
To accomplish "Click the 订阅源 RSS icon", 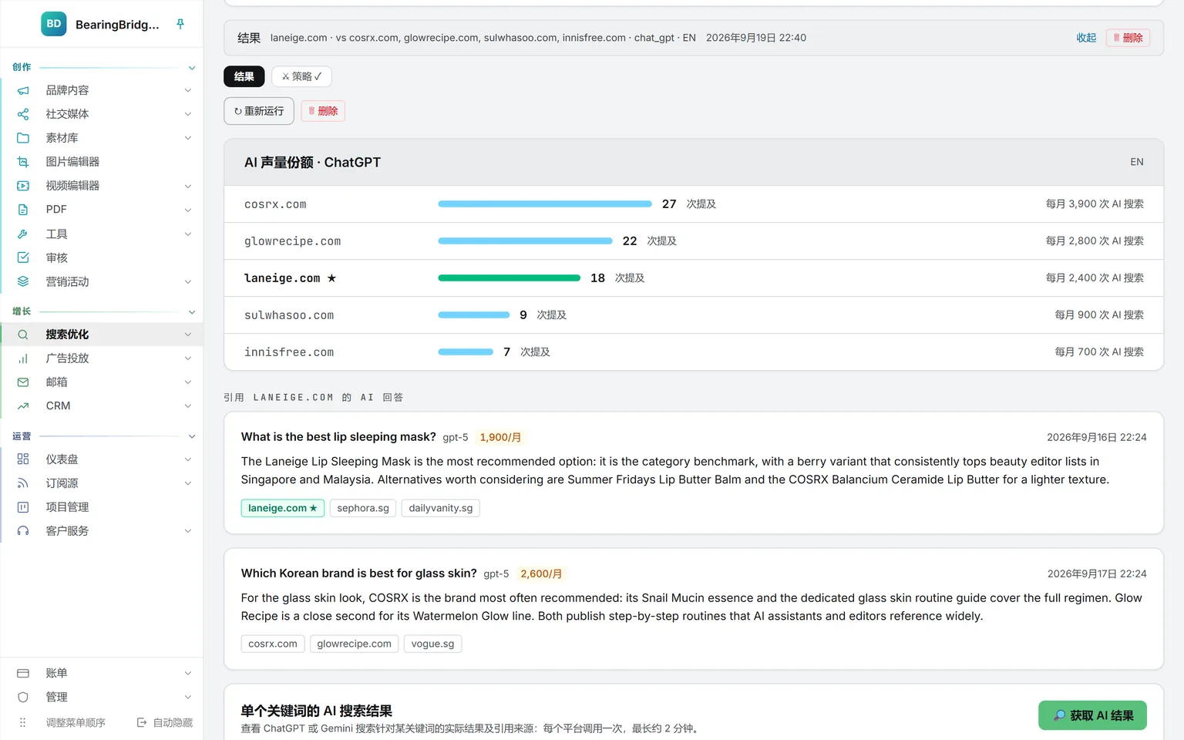I will tap(23, 483).
